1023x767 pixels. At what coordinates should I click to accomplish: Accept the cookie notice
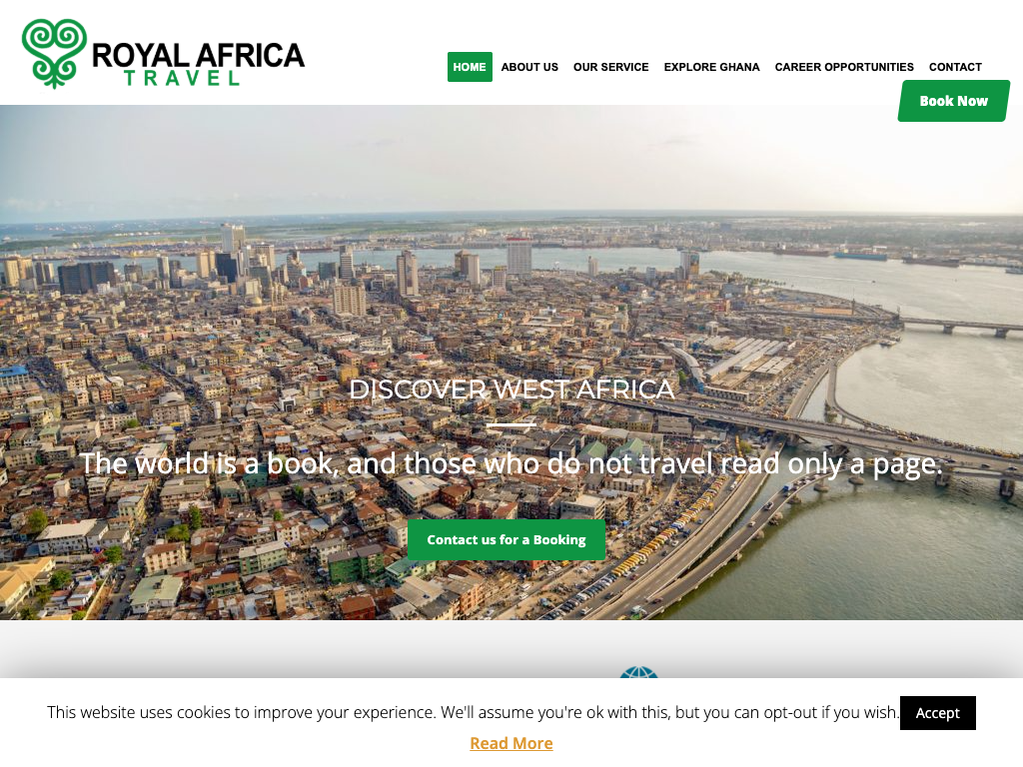click(937, 713)
